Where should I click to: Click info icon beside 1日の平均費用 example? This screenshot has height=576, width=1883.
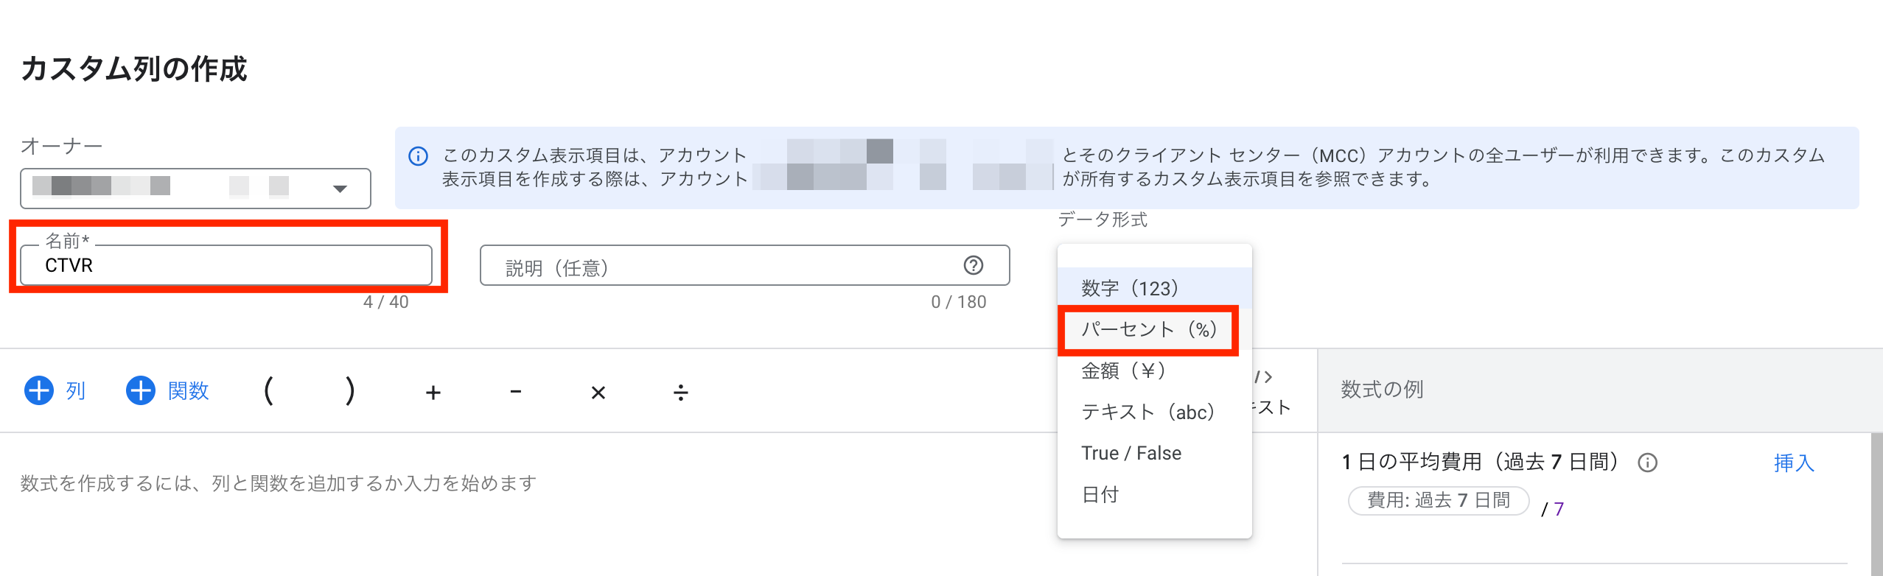point(1648,463)
